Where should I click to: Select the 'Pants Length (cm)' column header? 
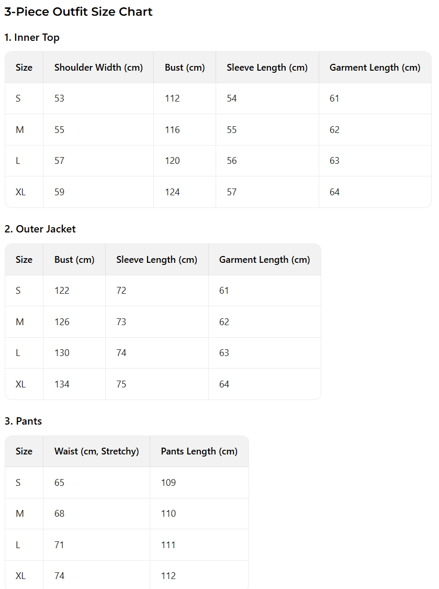(199, 451)
